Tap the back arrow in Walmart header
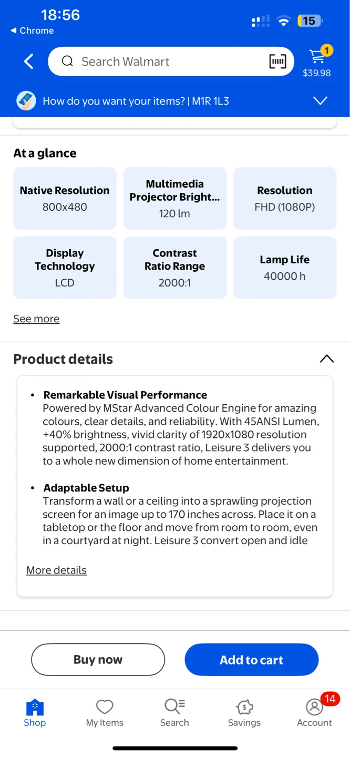 [29, 62]
